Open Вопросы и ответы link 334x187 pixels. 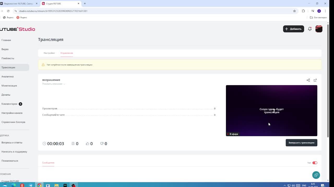tap(12, 143)
